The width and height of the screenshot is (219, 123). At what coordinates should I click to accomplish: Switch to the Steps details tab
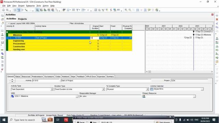(73, 77)
